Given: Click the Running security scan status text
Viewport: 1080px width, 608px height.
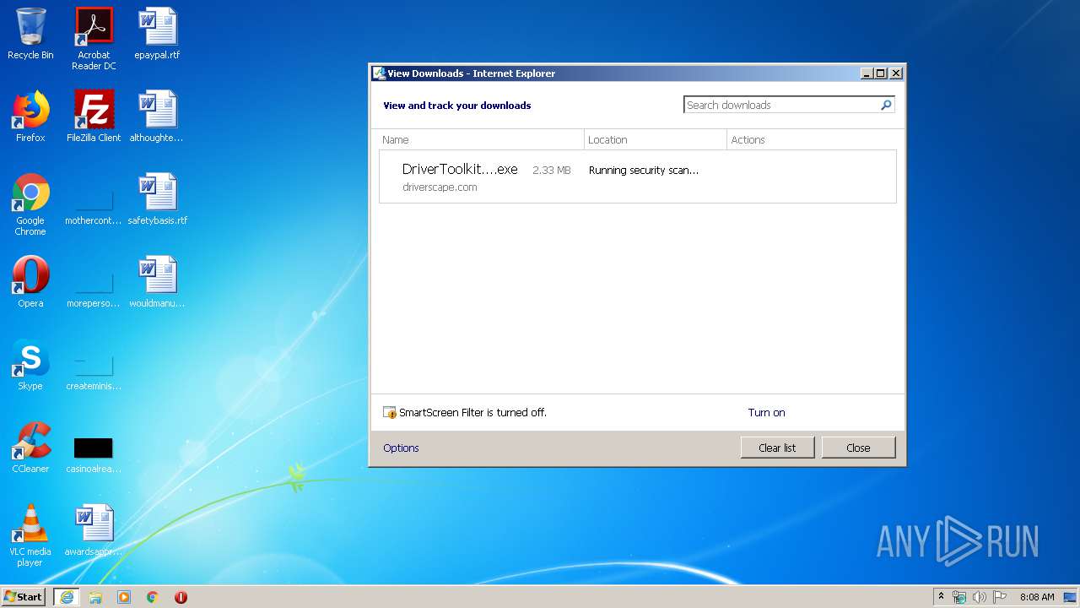Looking at the screenshot, I should [644, 170].
